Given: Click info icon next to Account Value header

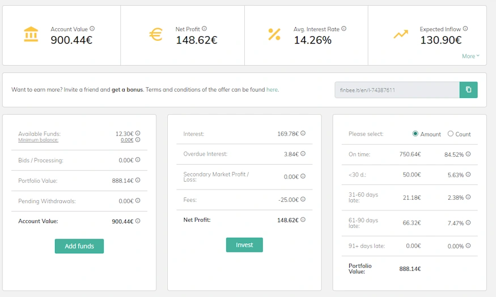Looking at the screenshot, I should click(92, 28).
